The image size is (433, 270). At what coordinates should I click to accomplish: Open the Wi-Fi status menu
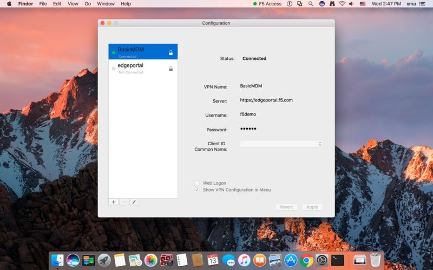point(342,4)
